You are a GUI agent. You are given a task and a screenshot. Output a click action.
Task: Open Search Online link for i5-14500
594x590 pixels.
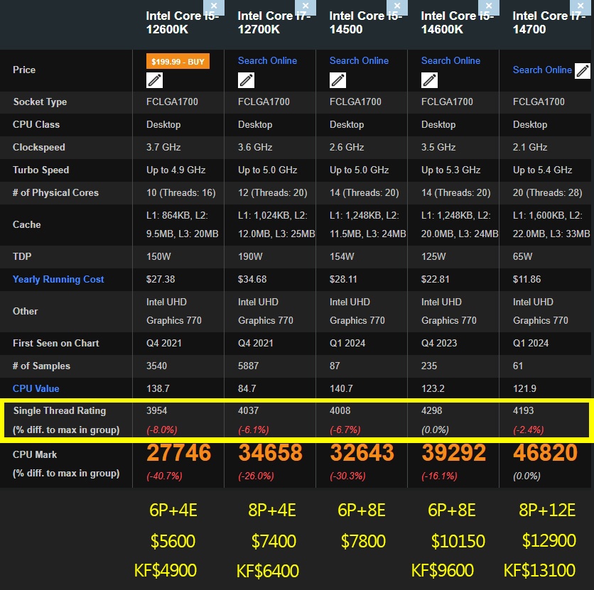(359, 60)
